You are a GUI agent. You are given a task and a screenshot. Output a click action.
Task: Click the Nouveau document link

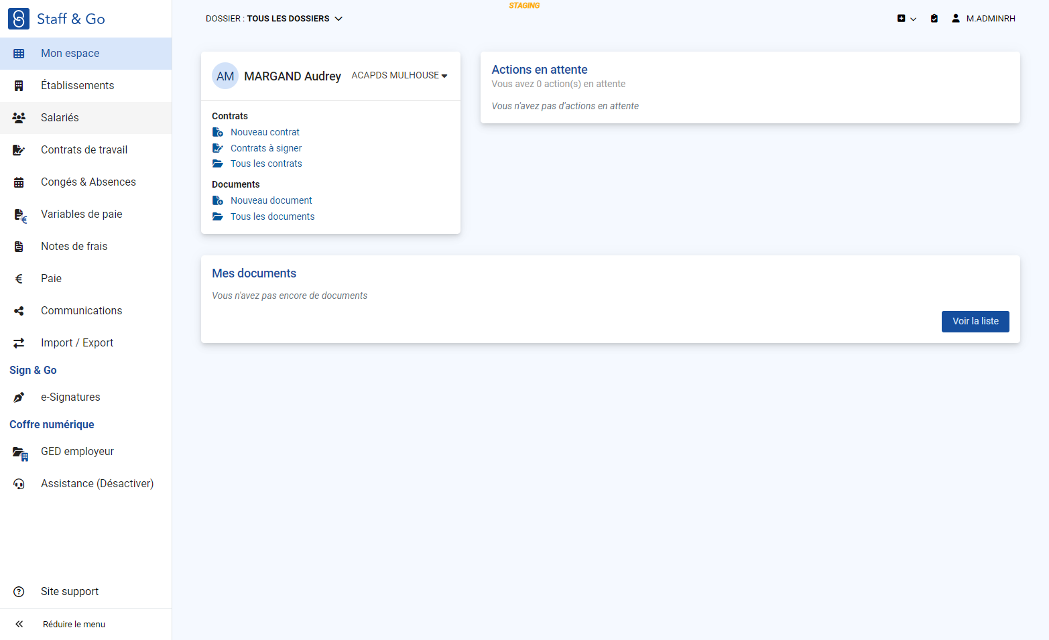[271, 201]
